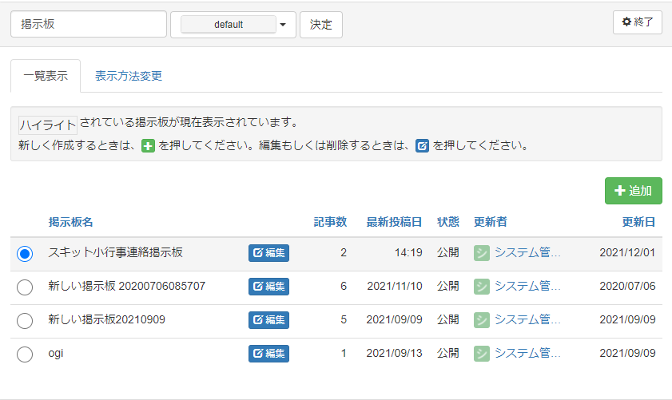Screen dimensions: 672x400
Task: Select the 一覧表示 tab
Action: pyautogui.click(x=46, y=77)
